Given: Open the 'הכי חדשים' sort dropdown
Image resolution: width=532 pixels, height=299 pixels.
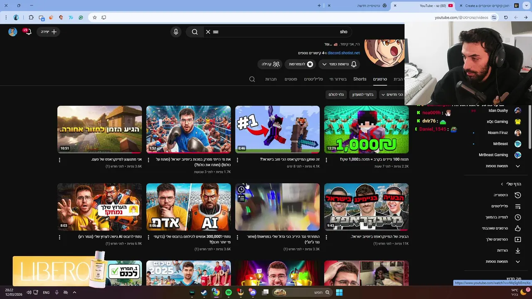Looking at the screenshot, I should pos(392,95).
